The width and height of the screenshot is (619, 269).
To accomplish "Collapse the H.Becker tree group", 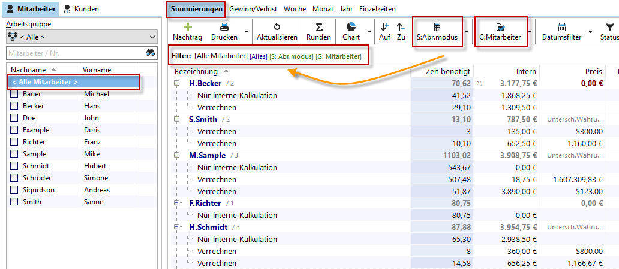I will point(178,83).
